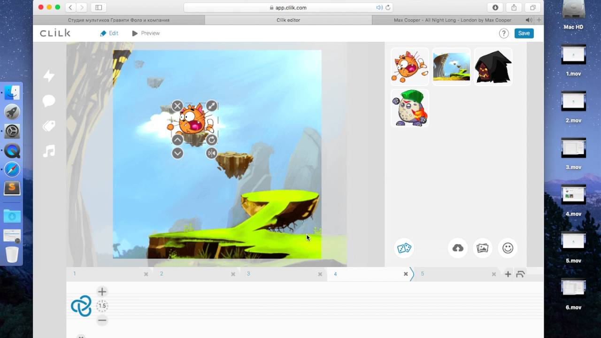Go back in Safari
The image size is (601, 338).
(x=70, y=8)
